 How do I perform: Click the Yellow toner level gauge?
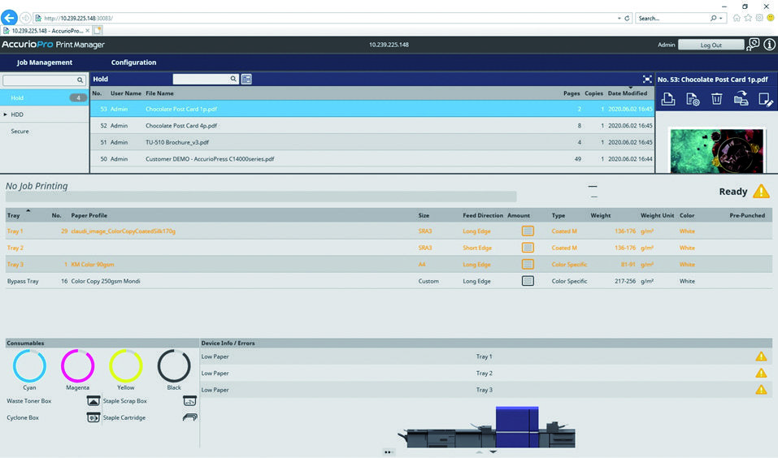125,365
